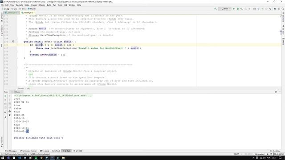Open the Messages tool window
Screen dimensions: 285x160
11,151
